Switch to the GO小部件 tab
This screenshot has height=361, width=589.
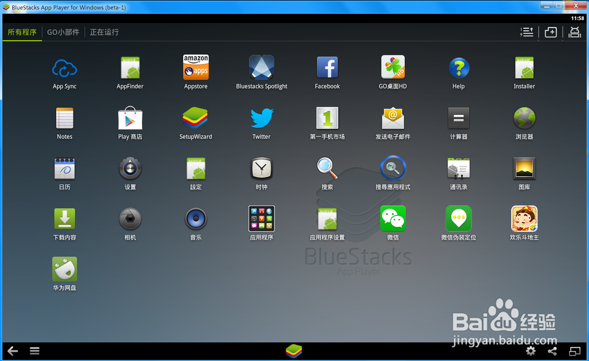[63, 32]
